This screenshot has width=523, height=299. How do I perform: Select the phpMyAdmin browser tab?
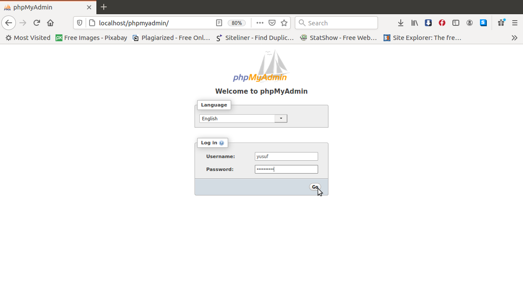coord(48,7)
